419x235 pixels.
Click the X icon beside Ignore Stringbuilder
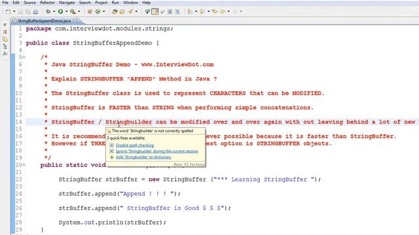tap(112, 151)
